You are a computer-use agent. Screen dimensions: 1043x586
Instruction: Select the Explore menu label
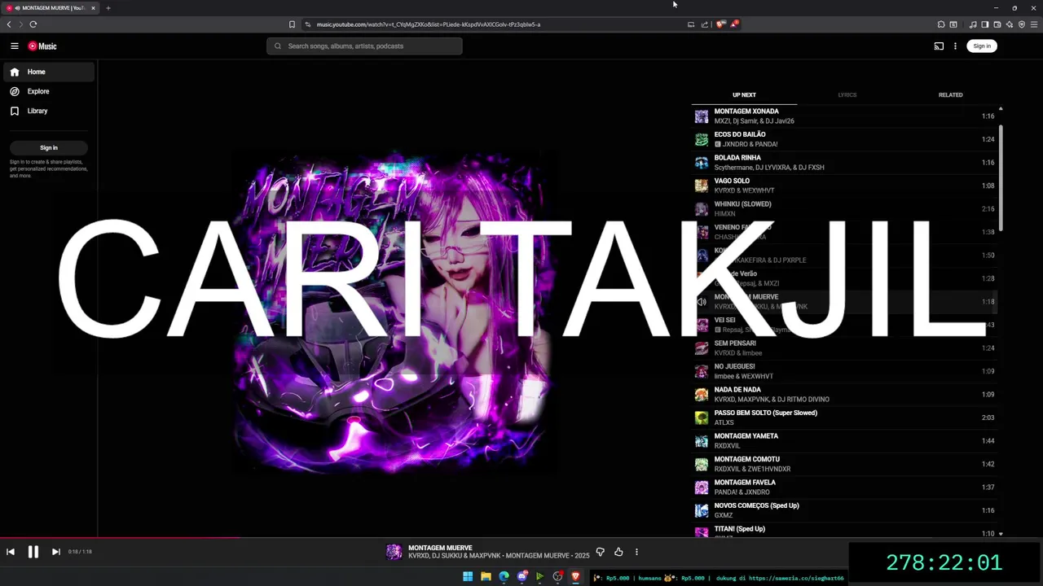38,91
